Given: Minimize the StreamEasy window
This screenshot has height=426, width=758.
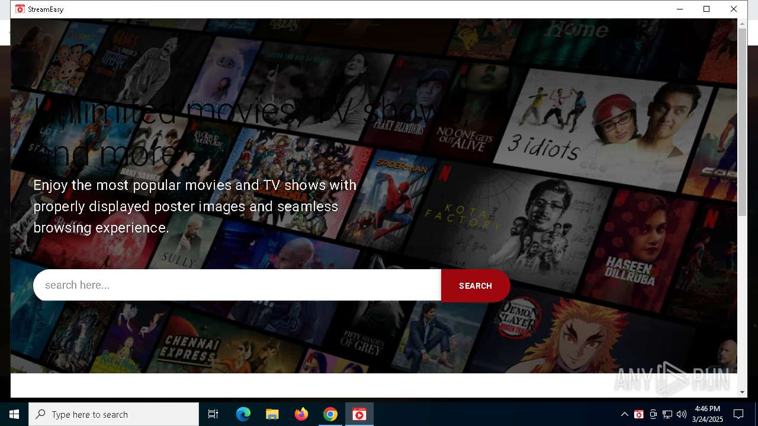Looking at the screenshot, I should pyautogui.click(x=680, y=9).
